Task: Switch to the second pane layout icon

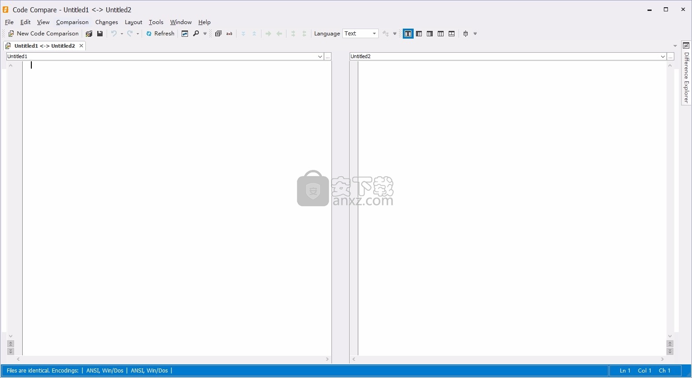Action: coord(419,34)
